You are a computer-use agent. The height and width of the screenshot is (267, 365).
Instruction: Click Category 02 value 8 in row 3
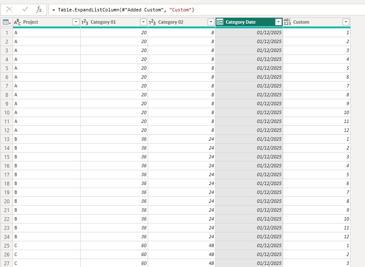(181, 51)
